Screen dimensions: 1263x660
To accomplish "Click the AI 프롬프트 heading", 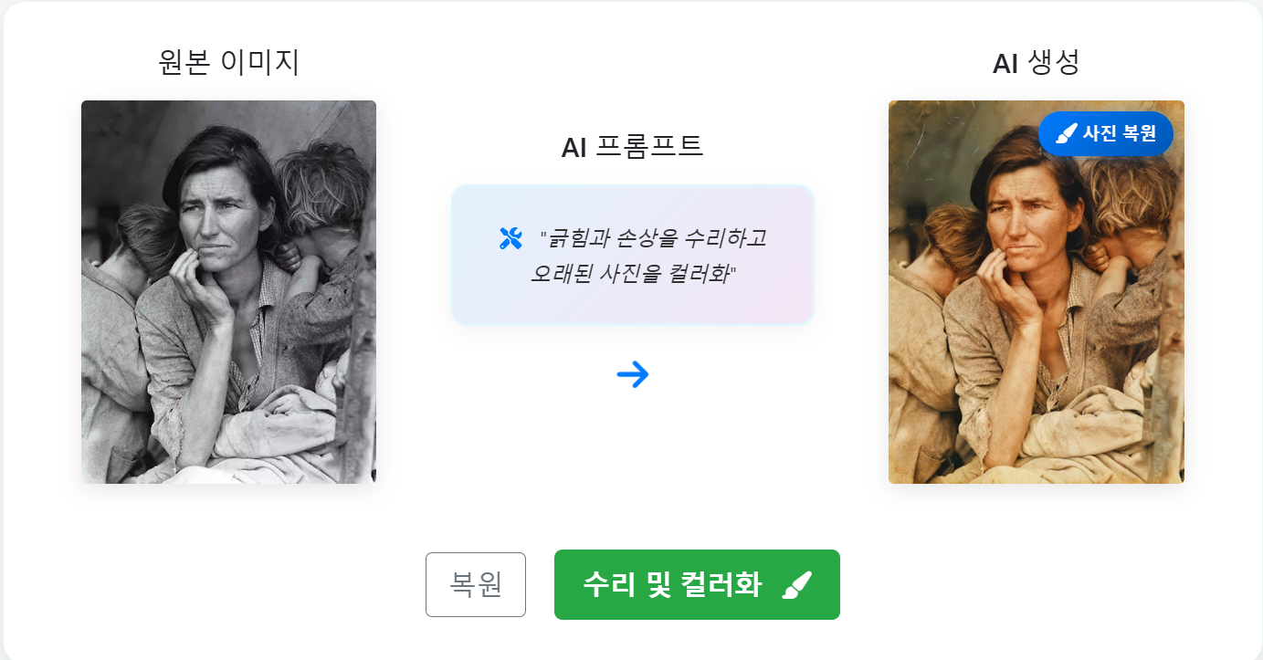I will tap(632, 146).
